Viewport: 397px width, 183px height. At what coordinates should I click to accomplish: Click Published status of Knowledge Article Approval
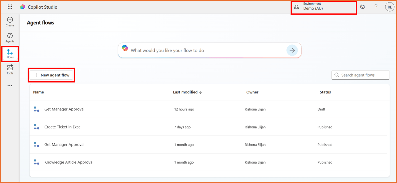325,162
